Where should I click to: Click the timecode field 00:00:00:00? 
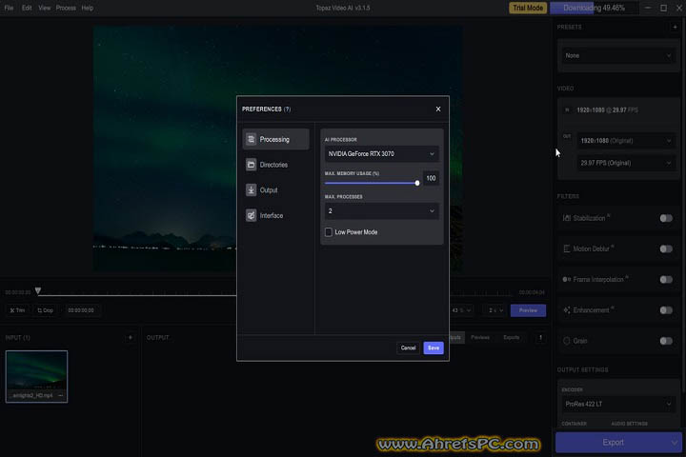coord(81,310)
